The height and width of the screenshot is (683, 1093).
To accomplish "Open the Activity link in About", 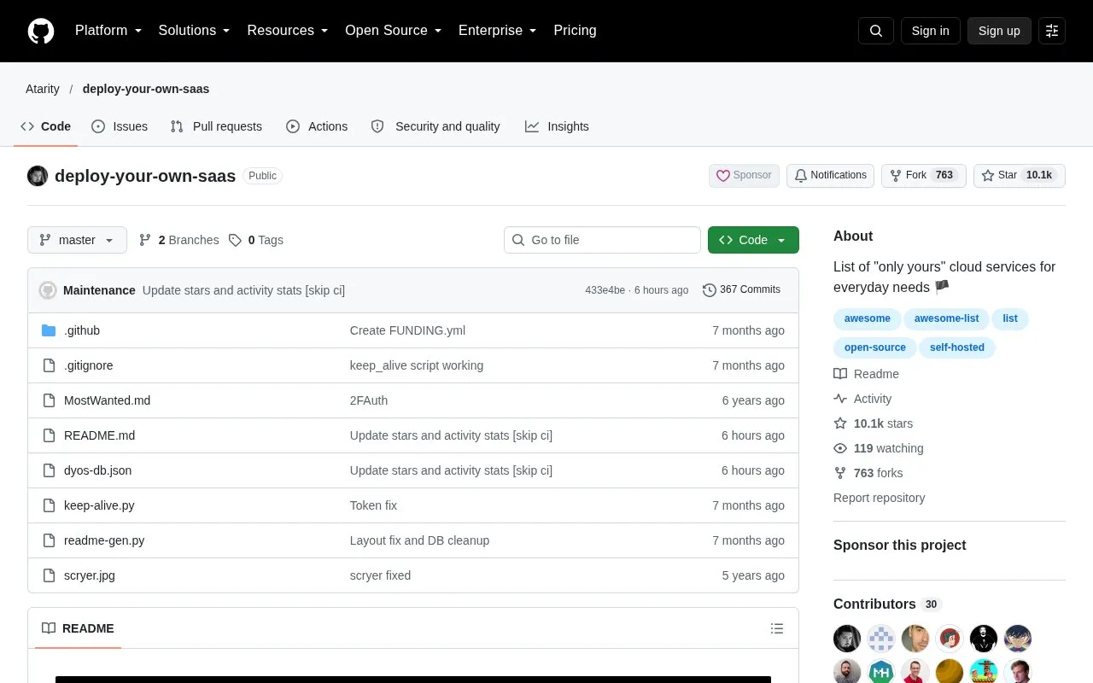I will [862, 399].
